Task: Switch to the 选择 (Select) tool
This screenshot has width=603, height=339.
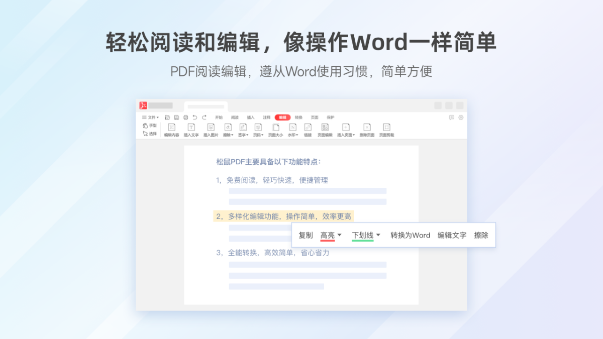Action: coord(150,134)
